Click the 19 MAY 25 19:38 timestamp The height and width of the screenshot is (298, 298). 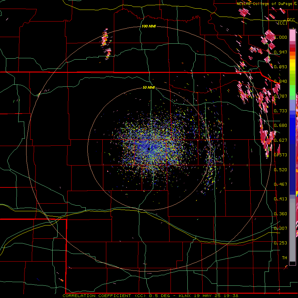click(216, 296)
